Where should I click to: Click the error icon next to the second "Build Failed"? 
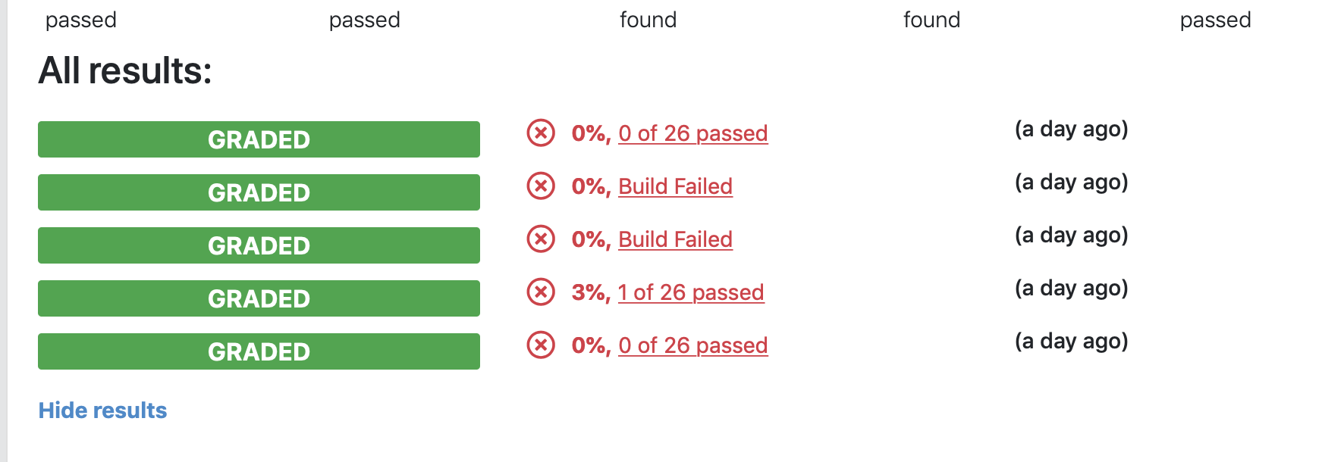click(540, 239)
